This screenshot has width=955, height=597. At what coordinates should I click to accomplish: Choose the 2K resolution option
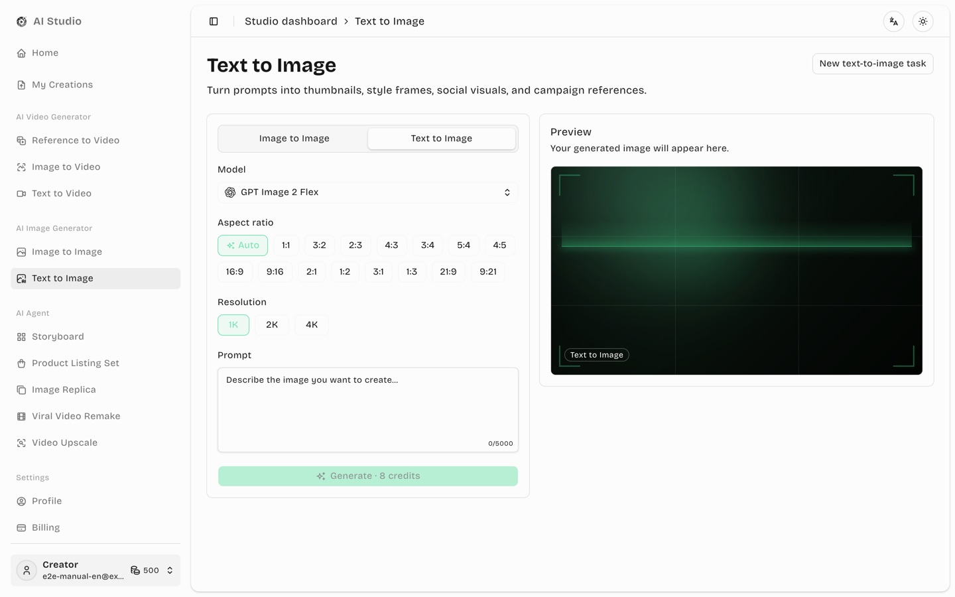(272, 325)
